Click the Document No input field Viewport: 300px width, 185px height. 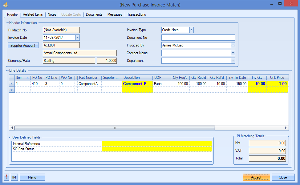pyautogui.click(x=198, y=38)
